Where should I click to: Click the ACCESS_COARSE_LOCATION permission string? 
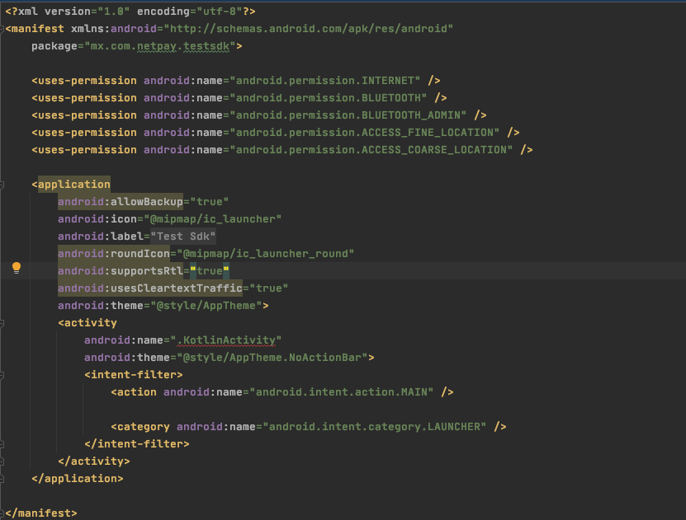(371, 150)
